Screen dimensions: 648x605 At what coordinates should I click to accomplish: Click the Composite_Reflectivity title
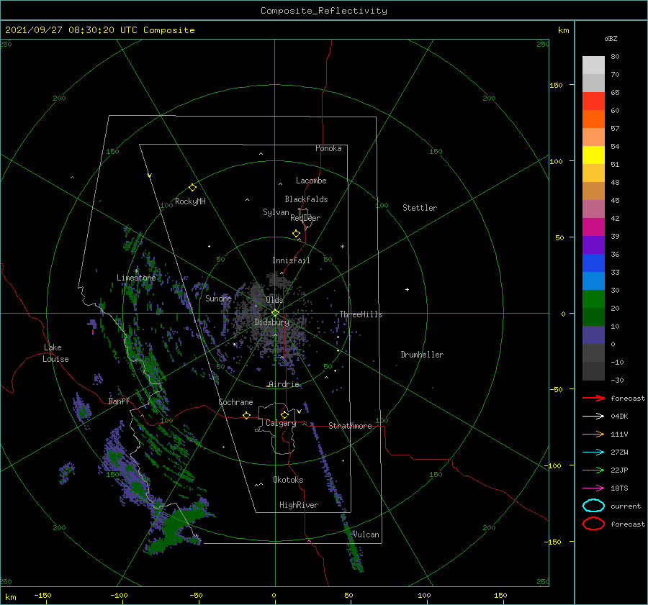(x=324, y=11)
